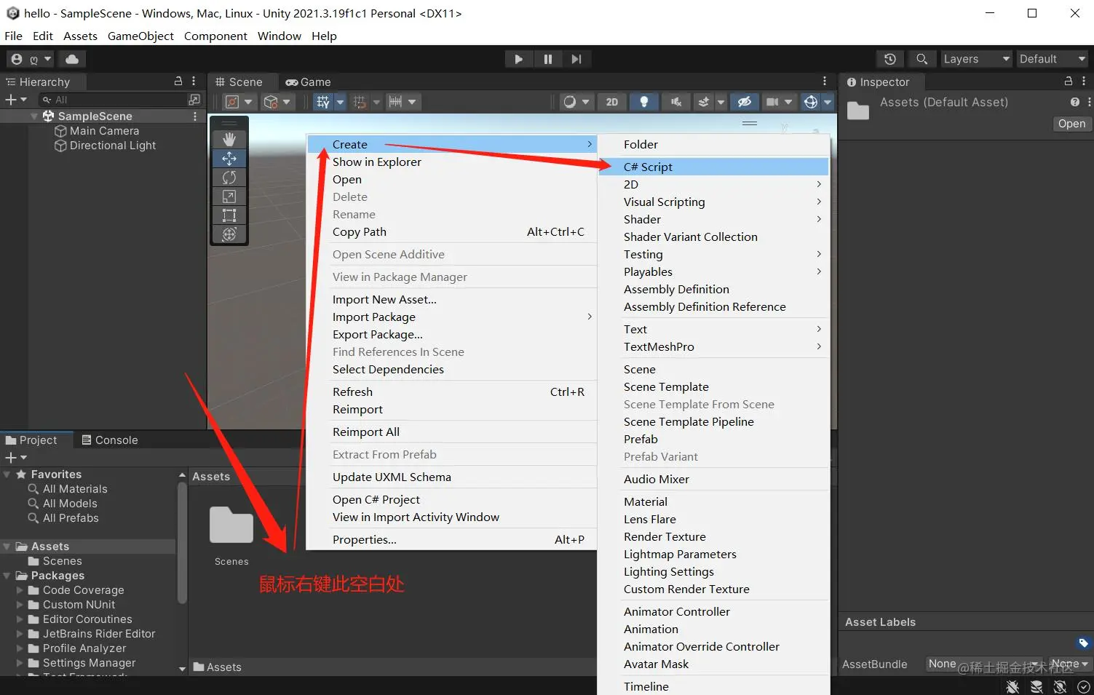
Task: Select All Materials favorite search
Action: [x=75, y=489]
